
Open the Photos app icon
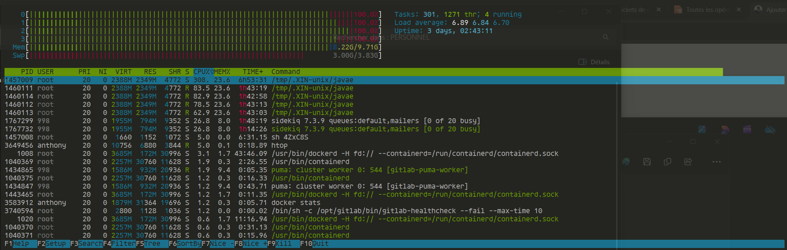pos(702,130)
